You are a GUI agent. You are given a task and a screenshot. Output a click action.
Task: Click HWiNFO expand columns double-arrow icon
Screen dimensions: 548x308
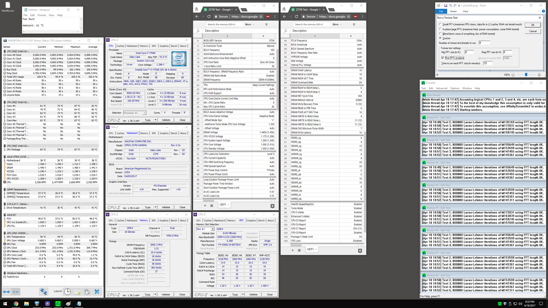pyautogui.click(x=6, y=292)
